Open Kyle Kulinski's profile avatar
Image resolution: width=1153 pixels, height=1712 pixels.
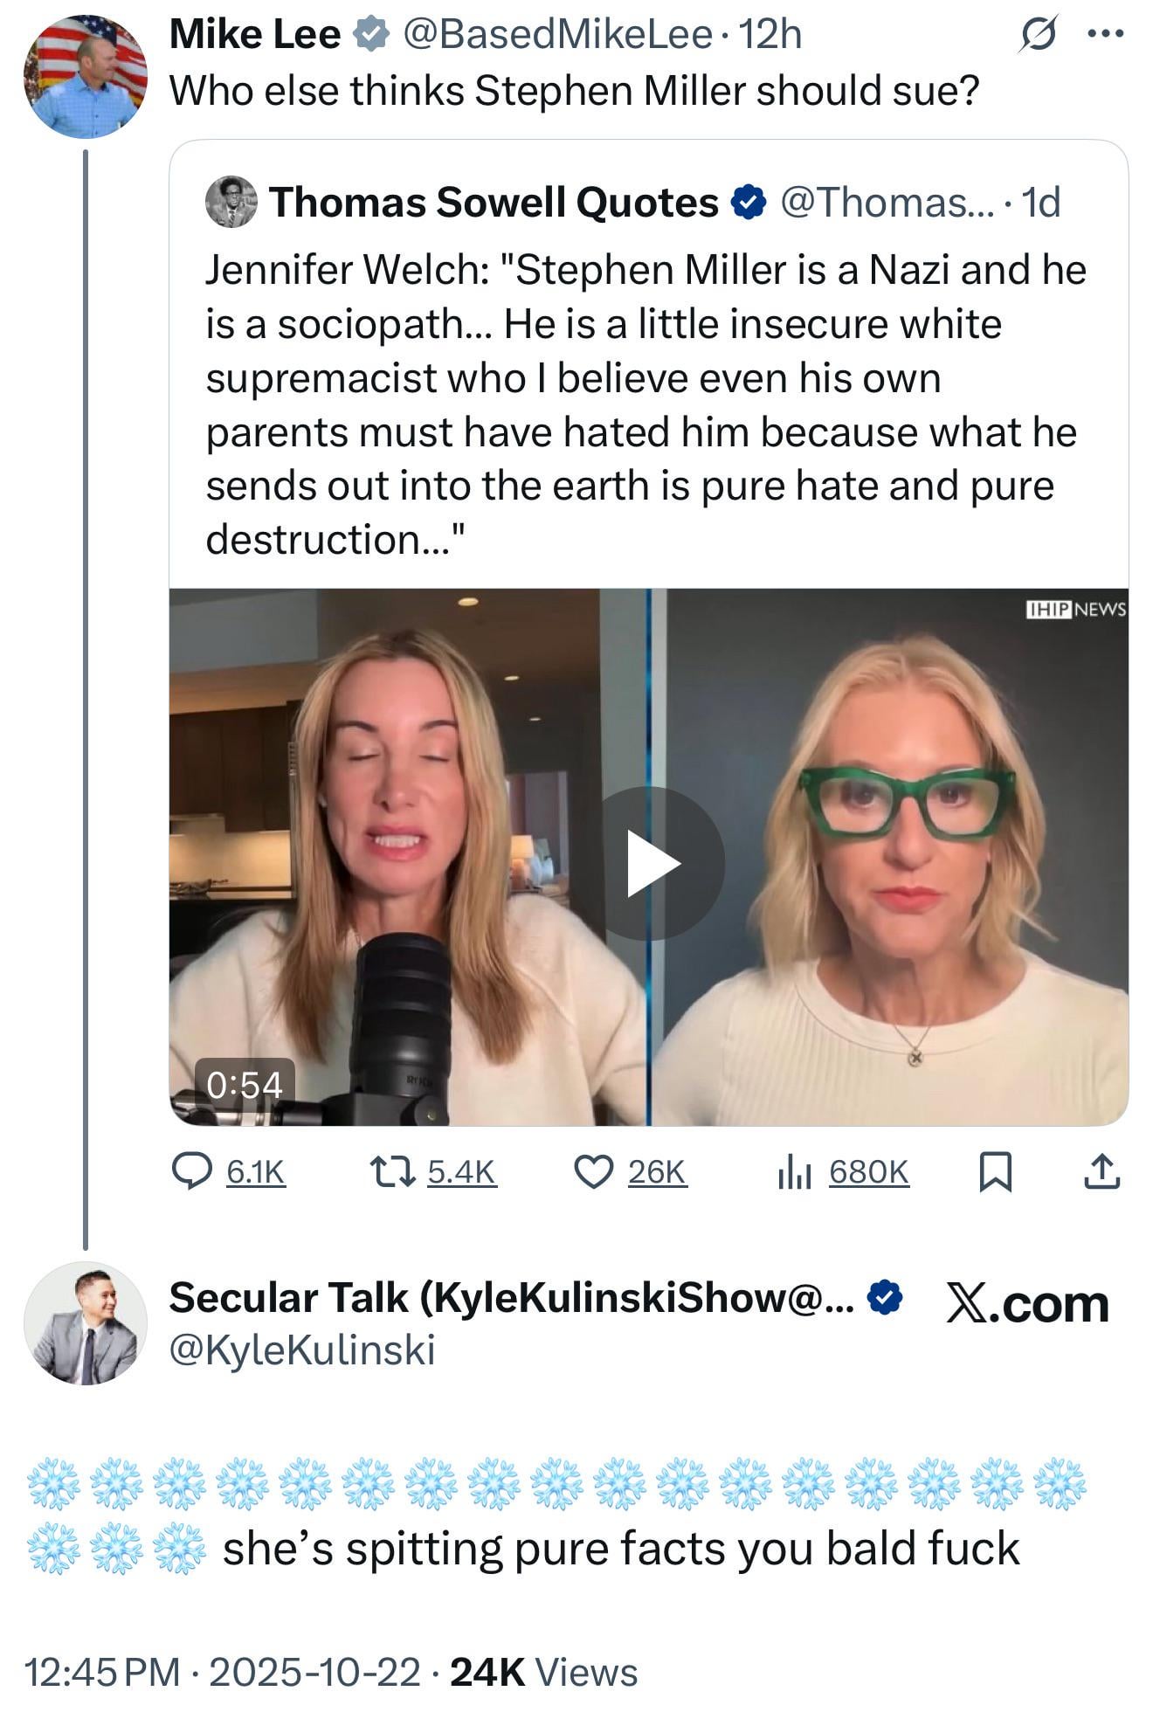[85, 1323]
